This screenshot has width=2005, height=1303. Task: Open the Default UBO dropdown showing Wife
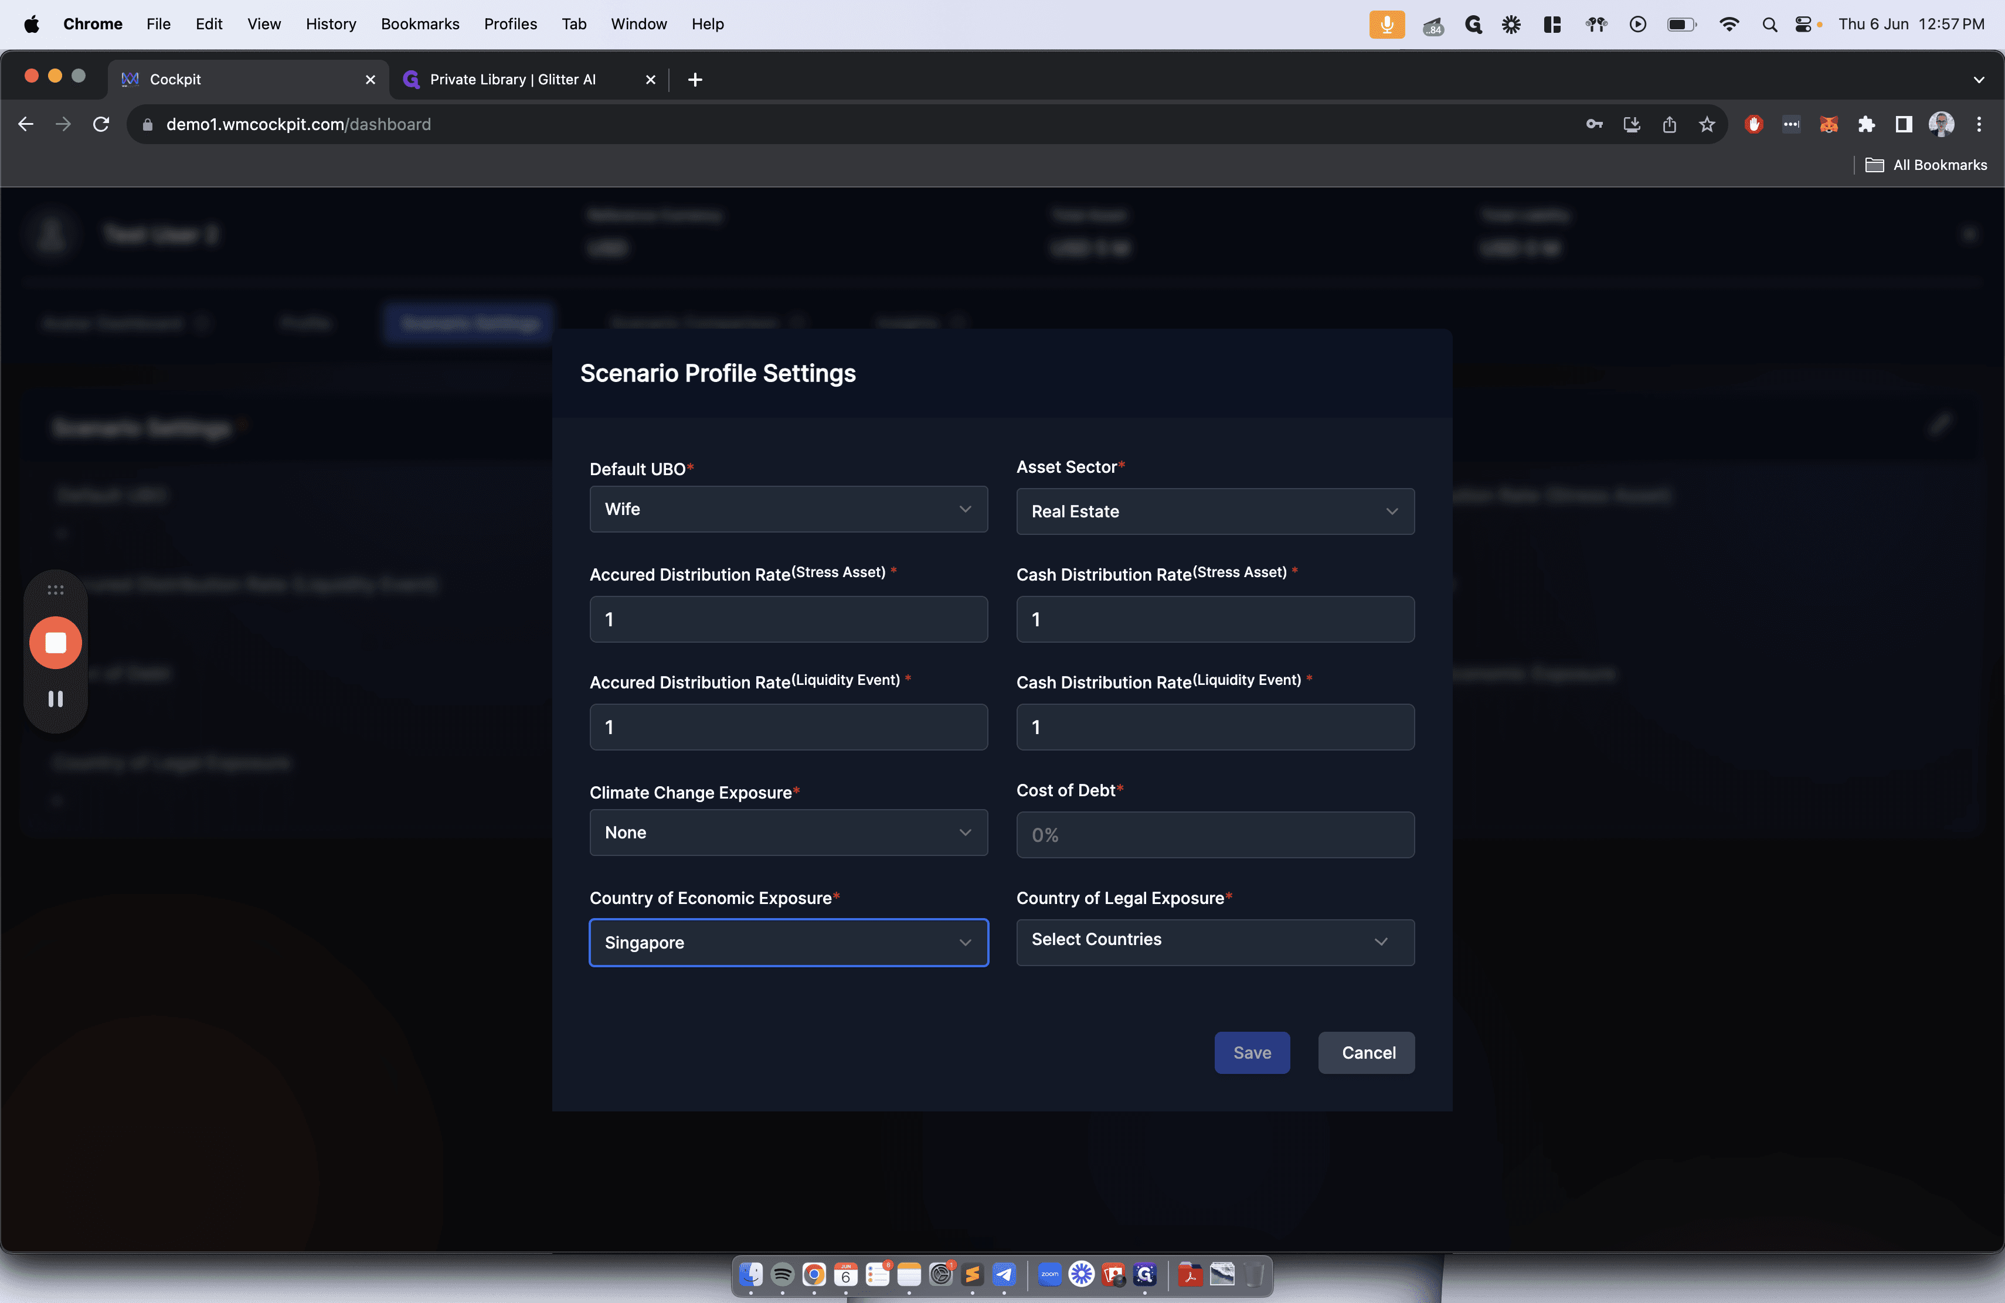[x=789, y=509]
